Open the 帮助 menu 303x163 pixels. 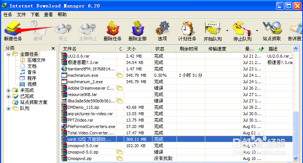(x=62, y=15)
